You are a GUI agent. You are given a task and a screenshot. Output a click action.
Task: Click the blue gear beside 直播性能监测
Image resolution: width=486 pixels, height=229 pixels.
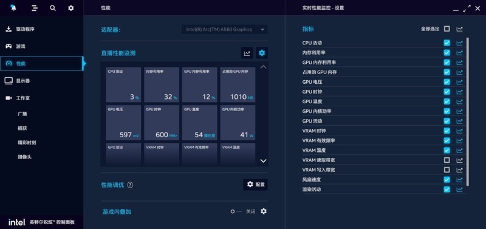pyautogui.click(x=262, y=53)
